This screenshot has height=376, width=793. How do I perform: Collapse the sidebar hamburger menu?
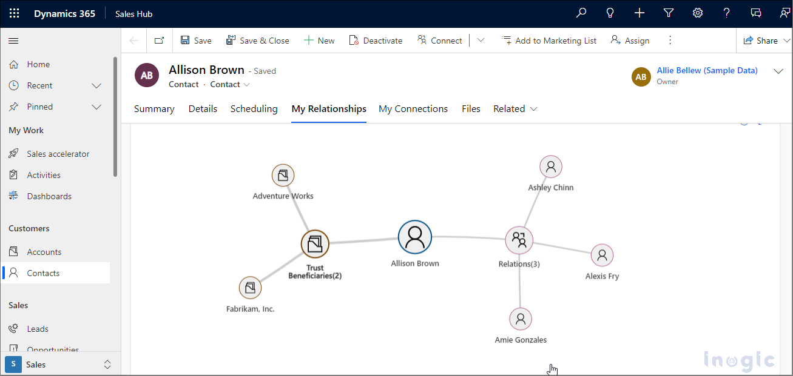[x=13, y=41]
